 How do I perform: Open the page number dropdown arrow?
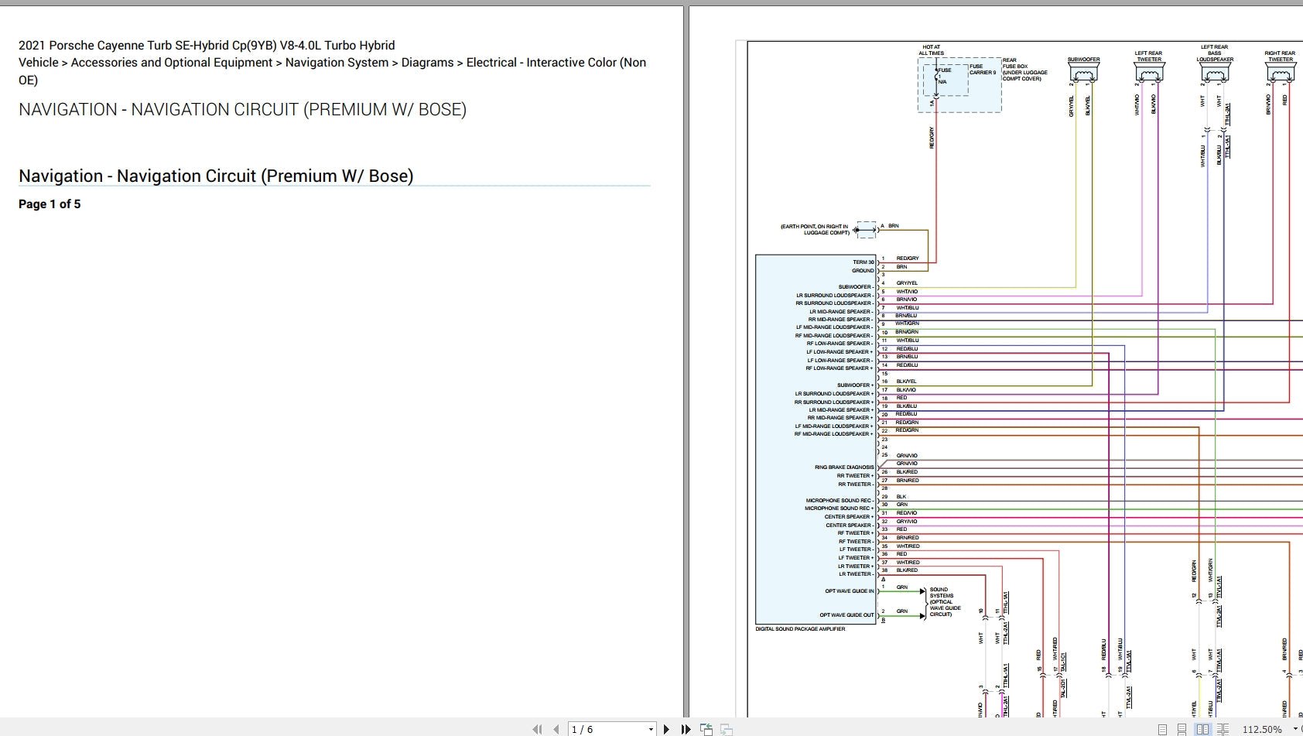[x=651, y=729]
